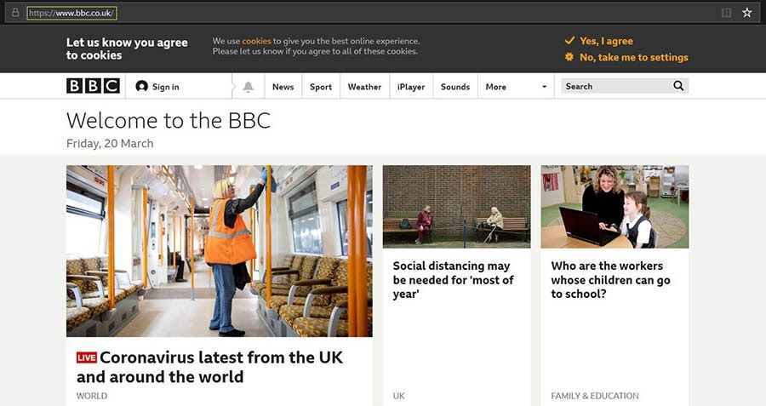
Task: Open the social distancing bench thumbnail
Action: (x=456, y=207)
